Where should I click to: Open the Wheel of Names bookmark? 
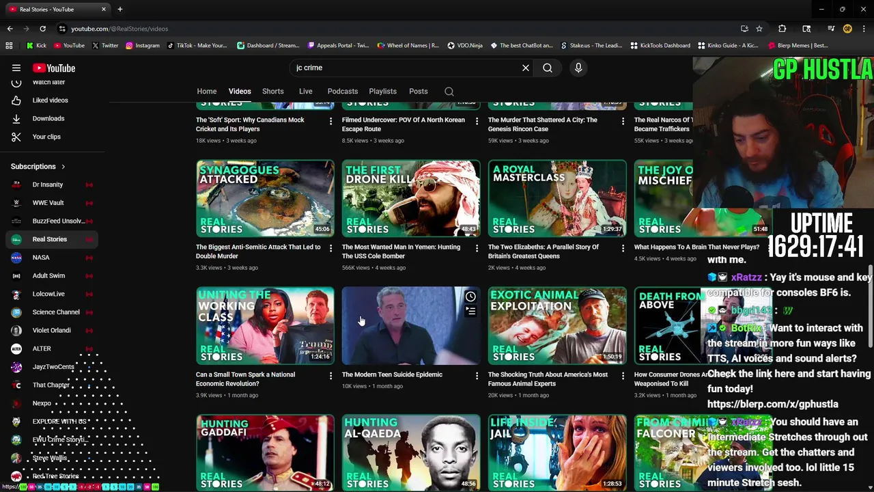pyautogui.click(x=408, y=46)
